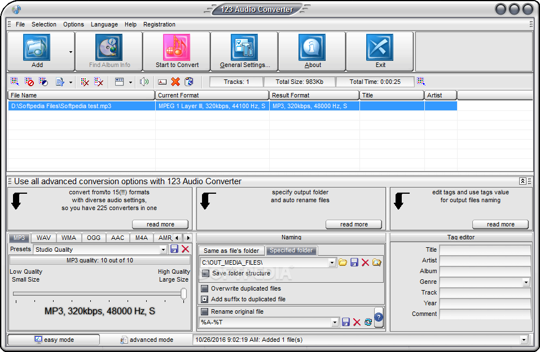Collapse the advanced options info panel

point(522,181)
